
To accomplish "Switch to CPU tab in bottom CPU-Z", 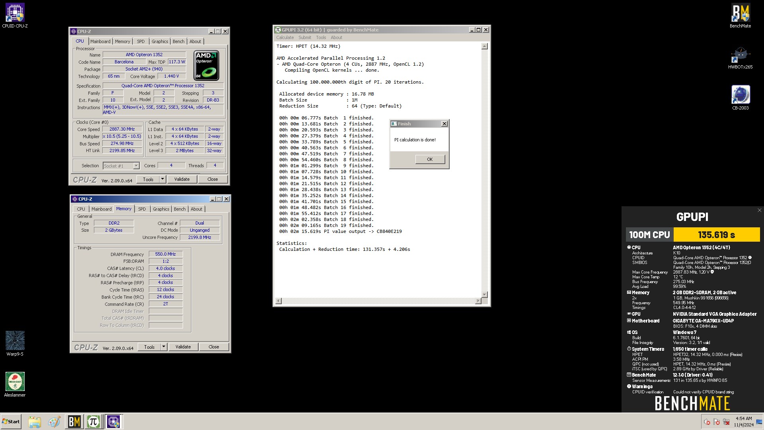I will (x=81, y=209).
